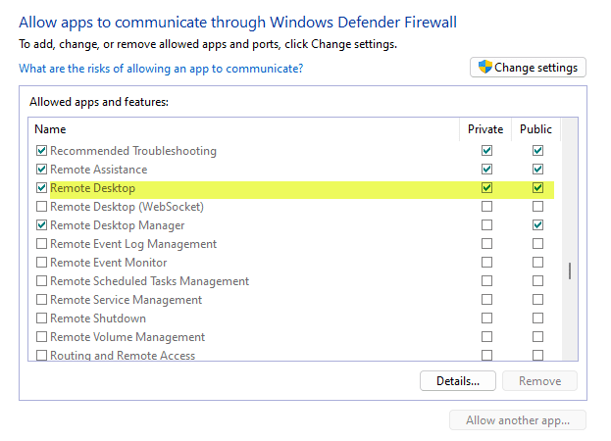Click the Change settings shield button
The width and height of the screenshot is (611, 441).
[529, 68]
